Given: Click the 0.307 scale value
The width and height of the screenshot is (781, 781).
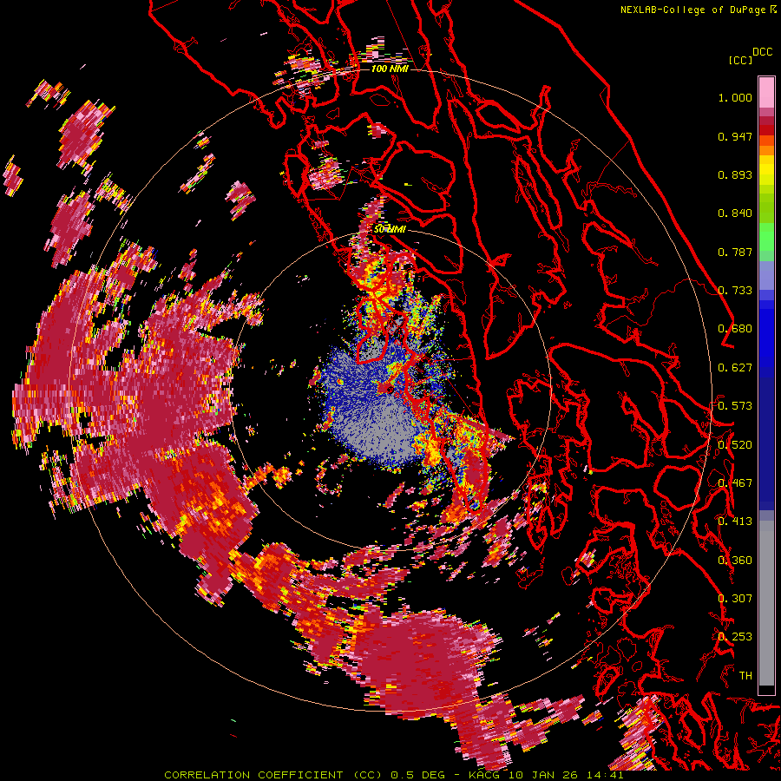Looking at the screenshot, I should (735, 599).
